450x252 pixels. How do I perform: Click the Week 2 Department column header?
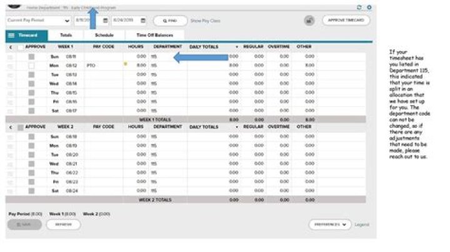pos(167,127)
